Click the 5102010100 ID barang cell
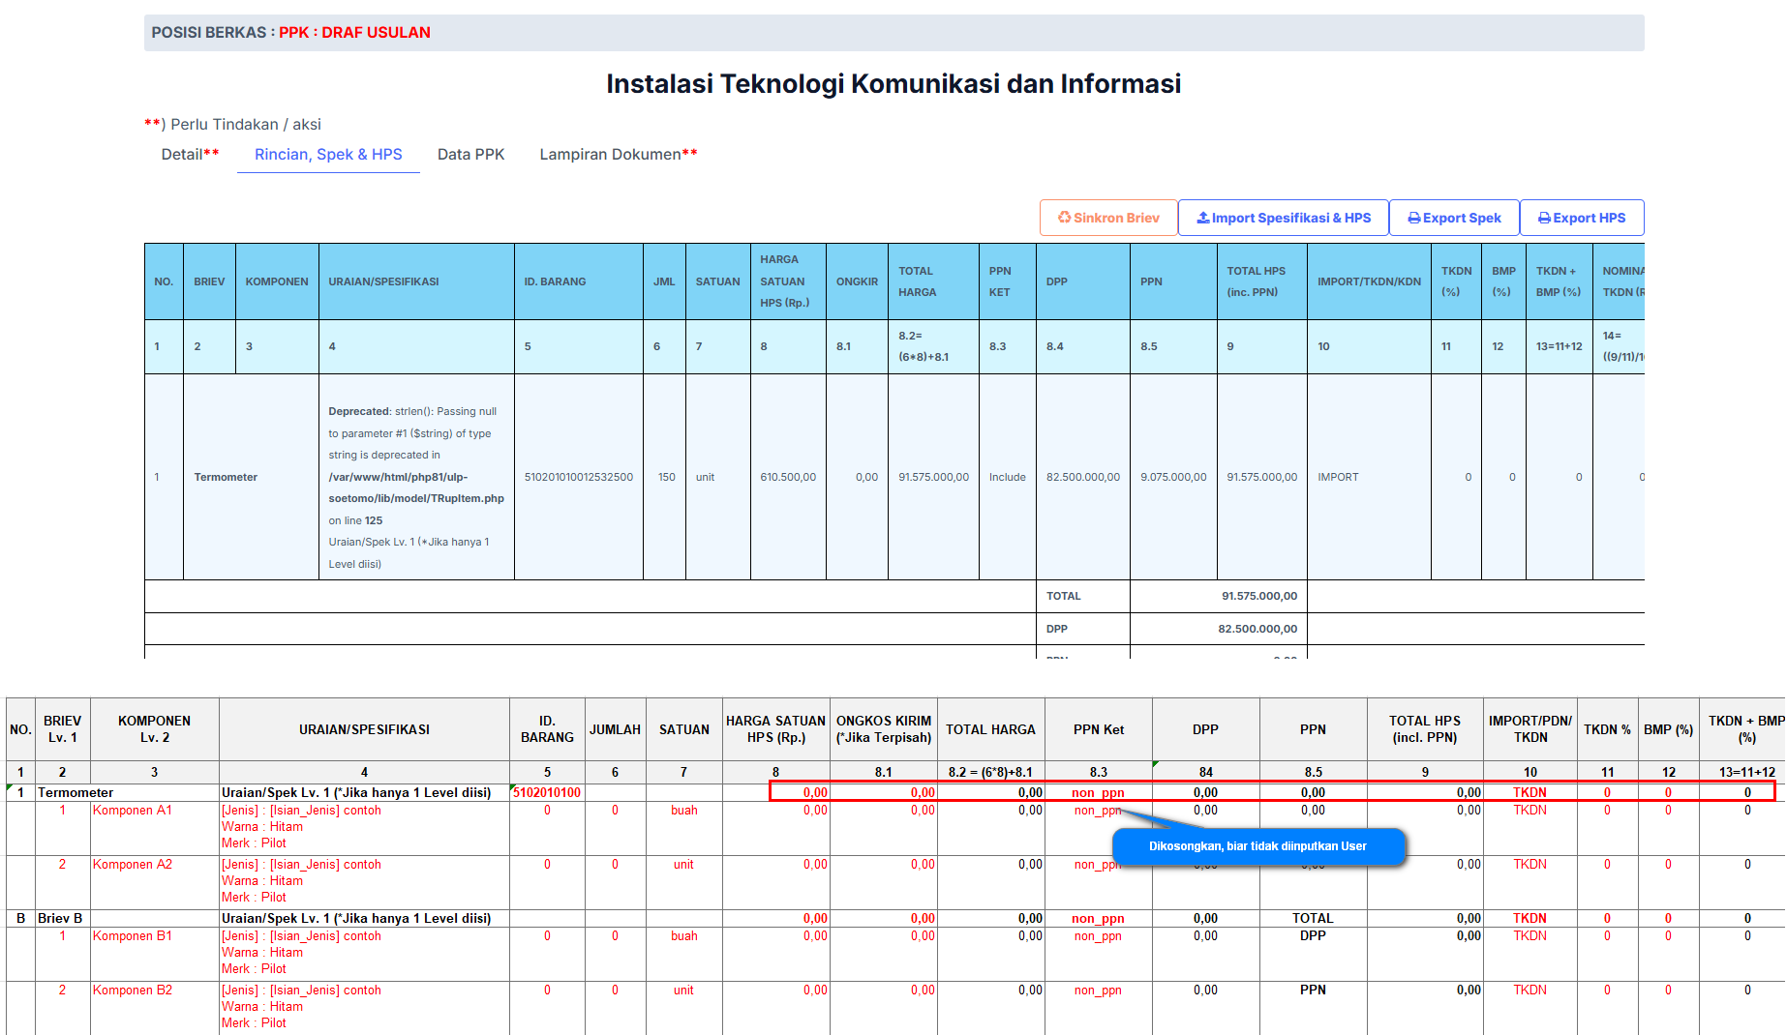This screenshot has width=1787, height=1035. tap(547, 792)
